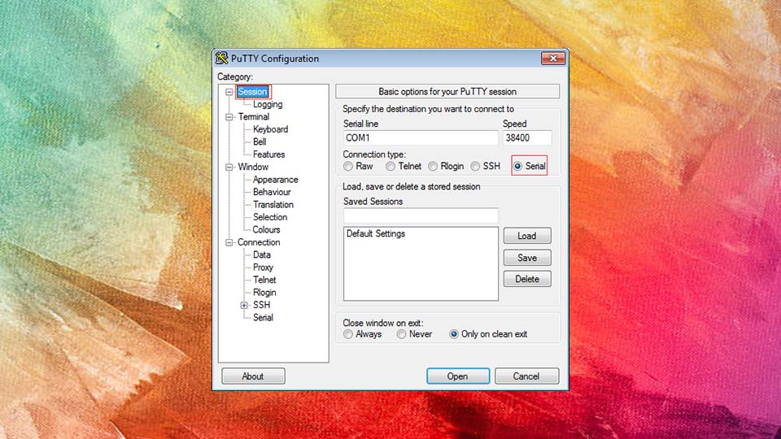The width and height of the screenshot is (781, 439).
Task: Open the Window category
Action: (253, 167)
